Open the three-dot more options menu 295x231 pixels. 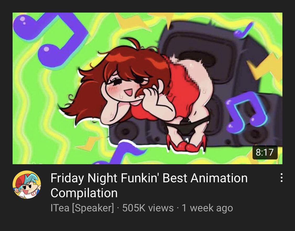(281, 178)
